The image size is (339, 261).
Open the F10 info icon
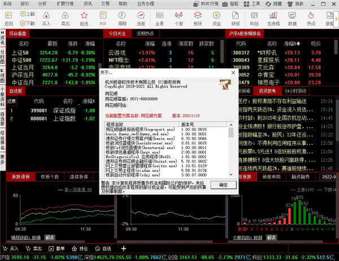click(x=103, y=15)
